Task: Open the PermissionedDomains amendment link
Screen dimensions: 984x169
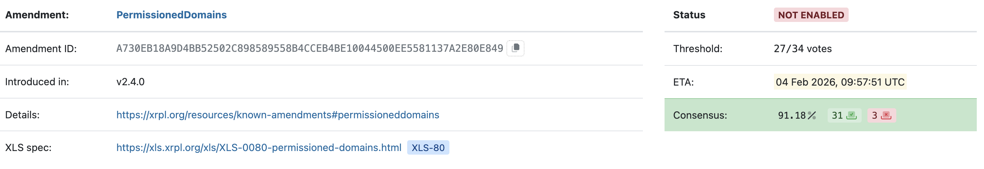Action: (x=171, y=15)
